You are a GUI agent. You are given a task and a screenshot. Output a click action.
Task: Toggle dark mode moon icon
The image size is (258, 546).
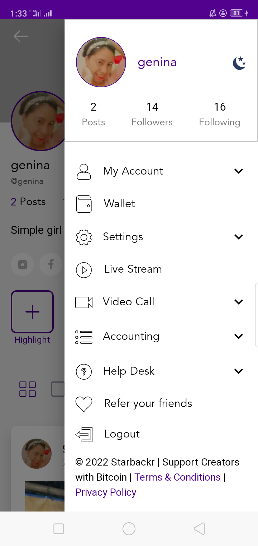[239, 63]
